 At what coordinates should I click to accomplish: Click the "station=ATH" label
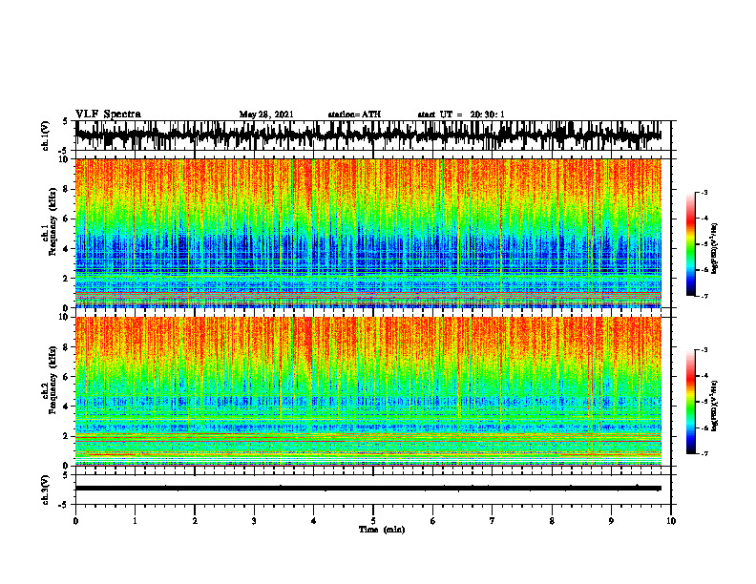click(x=354, y=115)
